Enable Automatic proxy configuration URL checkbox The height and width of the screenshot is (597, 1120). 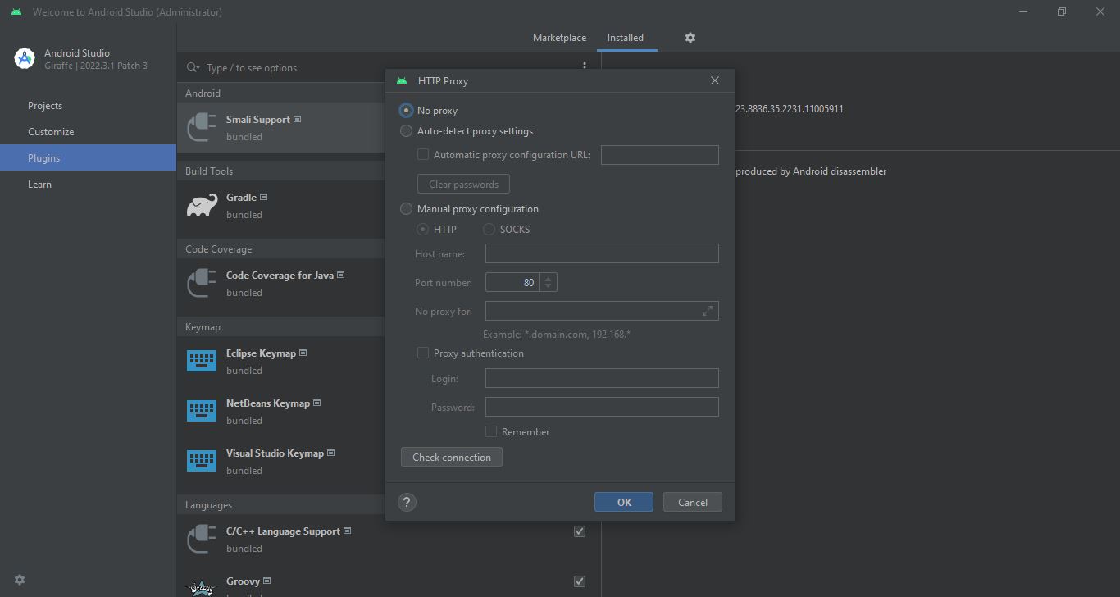coord(423,154)
